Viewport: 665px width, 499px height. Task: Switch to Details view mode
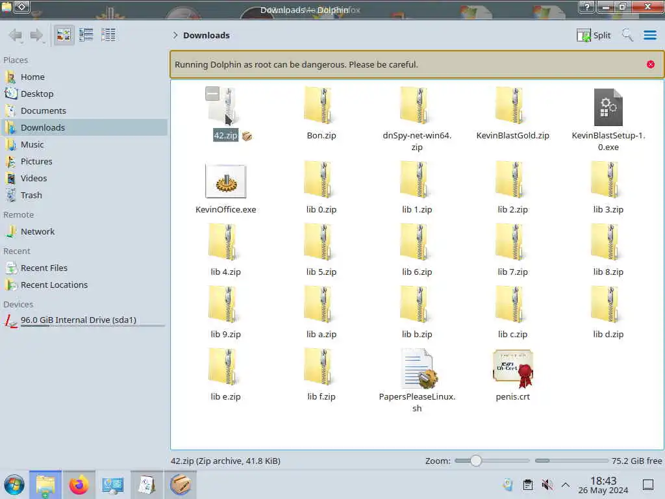(x=108, y=35)
